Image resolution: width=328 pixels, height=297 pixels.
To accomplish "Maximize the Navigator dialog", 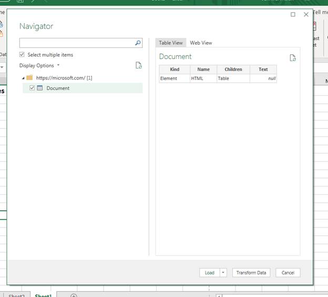I will [293, 14].
